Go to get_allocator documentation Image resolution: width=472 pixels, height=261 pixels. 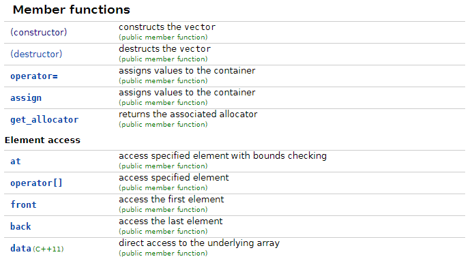pyautogui.click(x=44, y=120)
